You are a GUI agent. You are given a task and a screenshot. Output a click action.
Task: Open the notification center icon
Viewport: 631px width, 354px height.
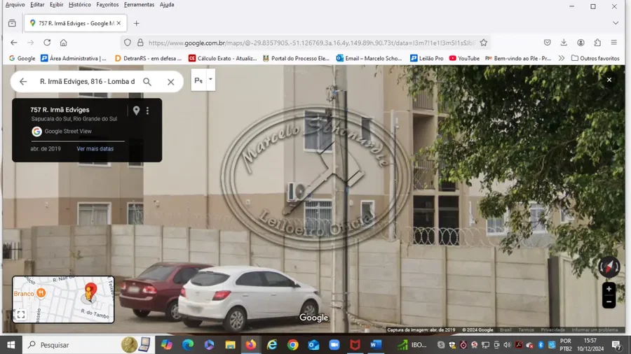(616, 345)
